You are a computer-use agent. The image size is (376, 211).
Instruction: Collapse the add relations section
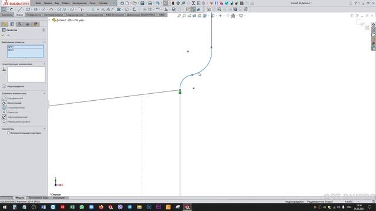coord(45,93)
